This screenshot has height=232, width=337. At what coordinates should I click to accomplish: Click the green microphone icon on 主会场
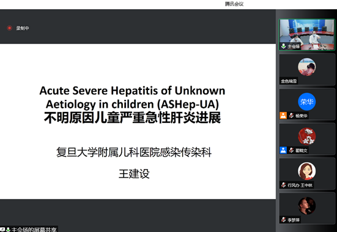(x=284, y=46)
